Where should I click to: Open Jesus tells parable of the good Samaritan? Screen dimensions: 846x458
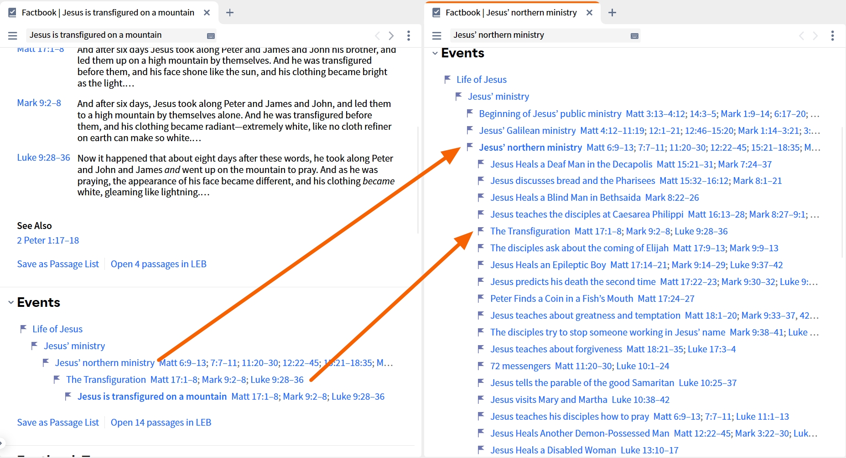pos(582,383)
